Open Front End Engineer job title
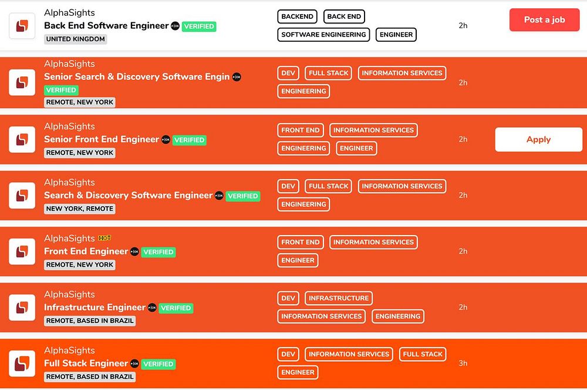 pyautogui.click(x=86, y=251)
